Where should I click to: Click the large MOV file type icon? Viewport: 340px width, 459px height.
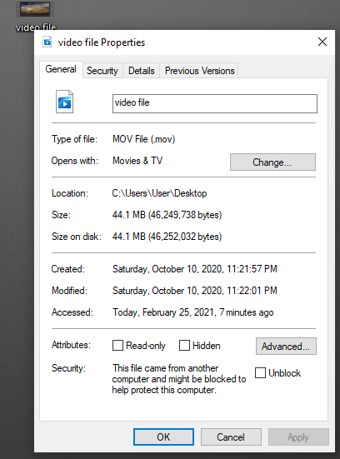click(x=64, y=102)
